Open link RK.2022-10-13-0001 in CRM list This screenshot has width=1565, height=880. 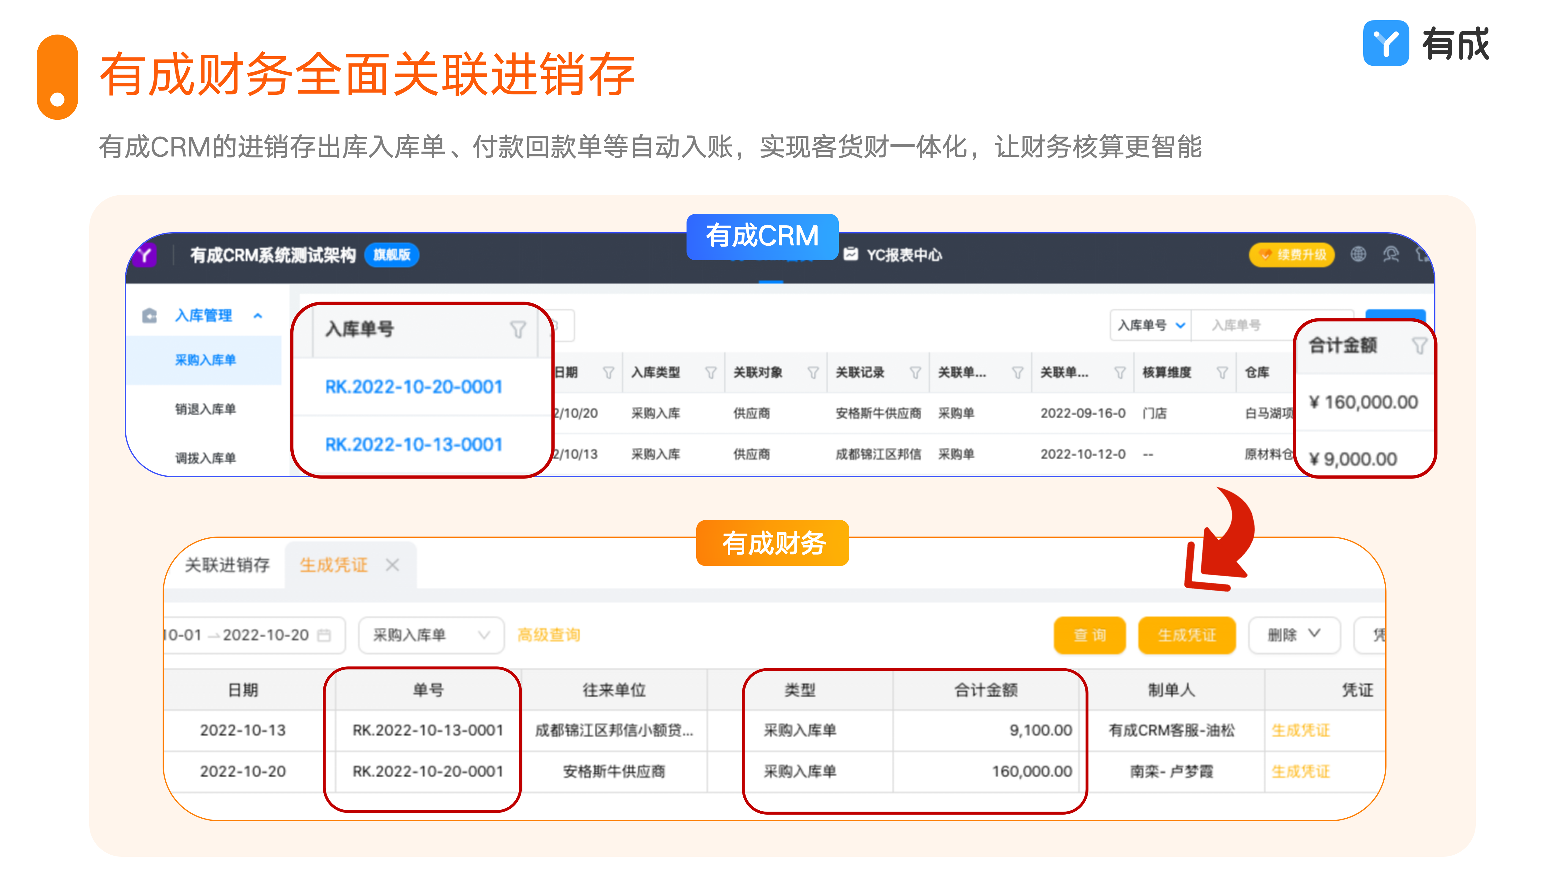coord(414,445)
